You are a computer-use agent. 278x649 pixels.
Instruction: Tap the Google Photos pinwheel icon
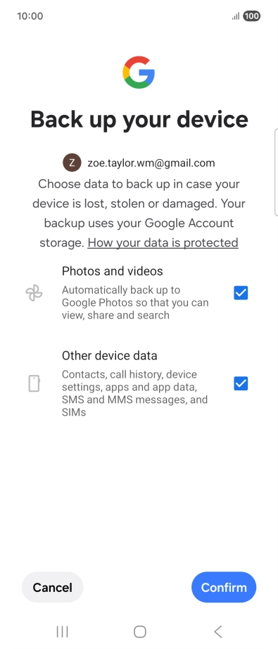coord(34,293)
